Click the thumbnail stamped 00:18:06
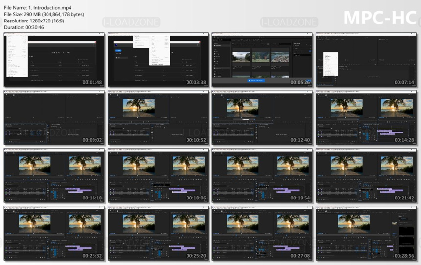The image size is (421, 265). click(x=158, y=176)
